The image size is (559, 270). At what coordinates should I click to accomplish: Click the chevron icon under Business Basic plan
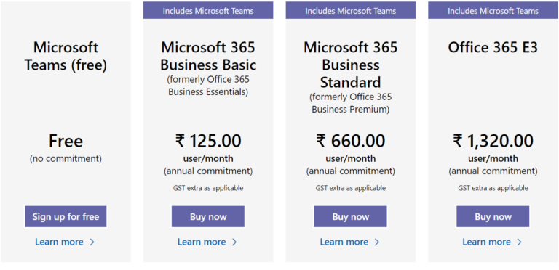(x=234, y=242)
